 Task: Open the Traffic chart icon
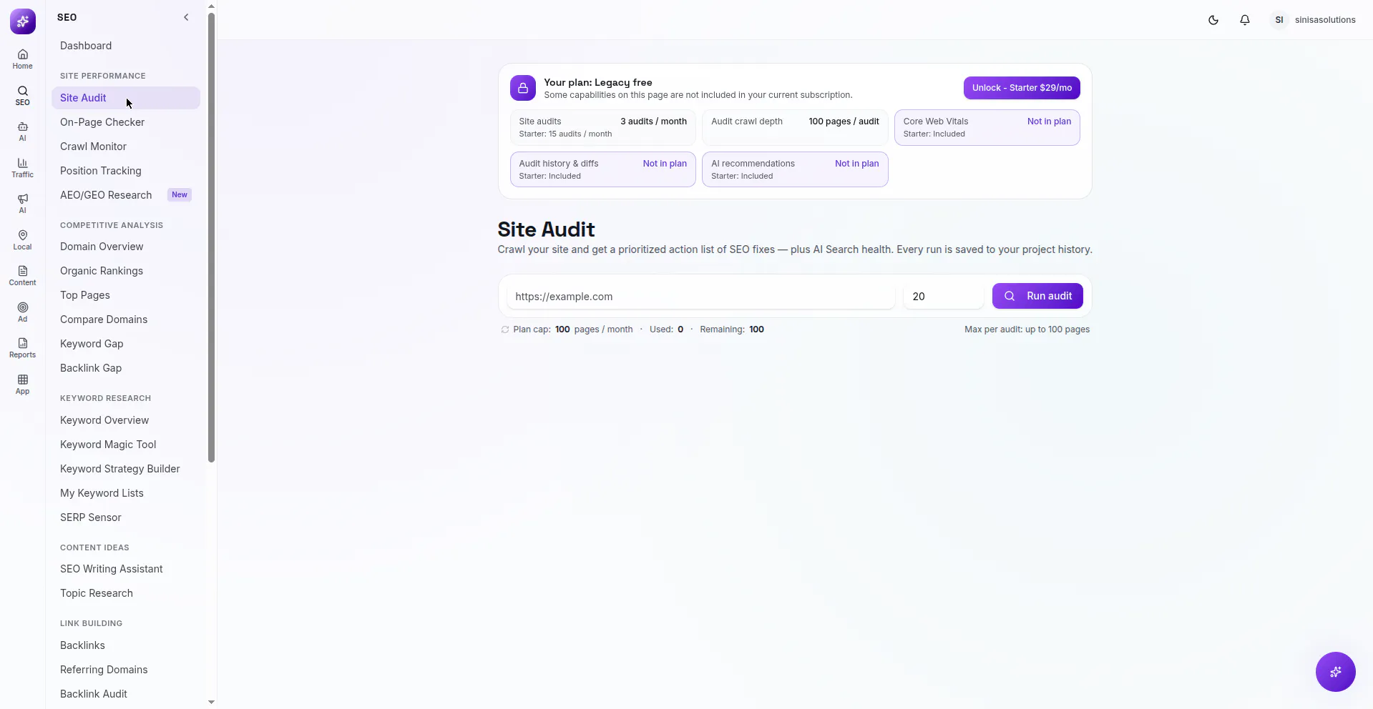click(22, 168)
